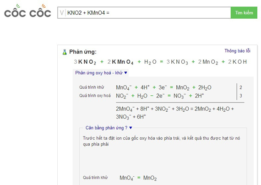Click MnO2 product in the equation
The image size is (261, 185).
[x=210, y=62]
